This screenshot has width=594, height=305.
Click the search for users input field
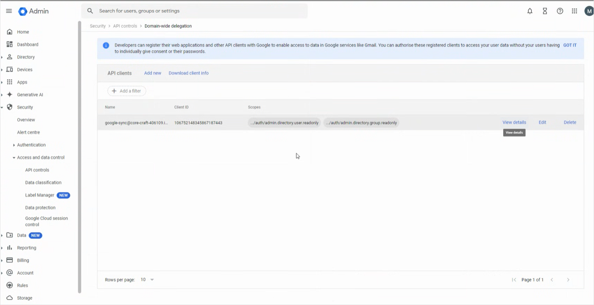pyautogui.click(x=193, y=11)
